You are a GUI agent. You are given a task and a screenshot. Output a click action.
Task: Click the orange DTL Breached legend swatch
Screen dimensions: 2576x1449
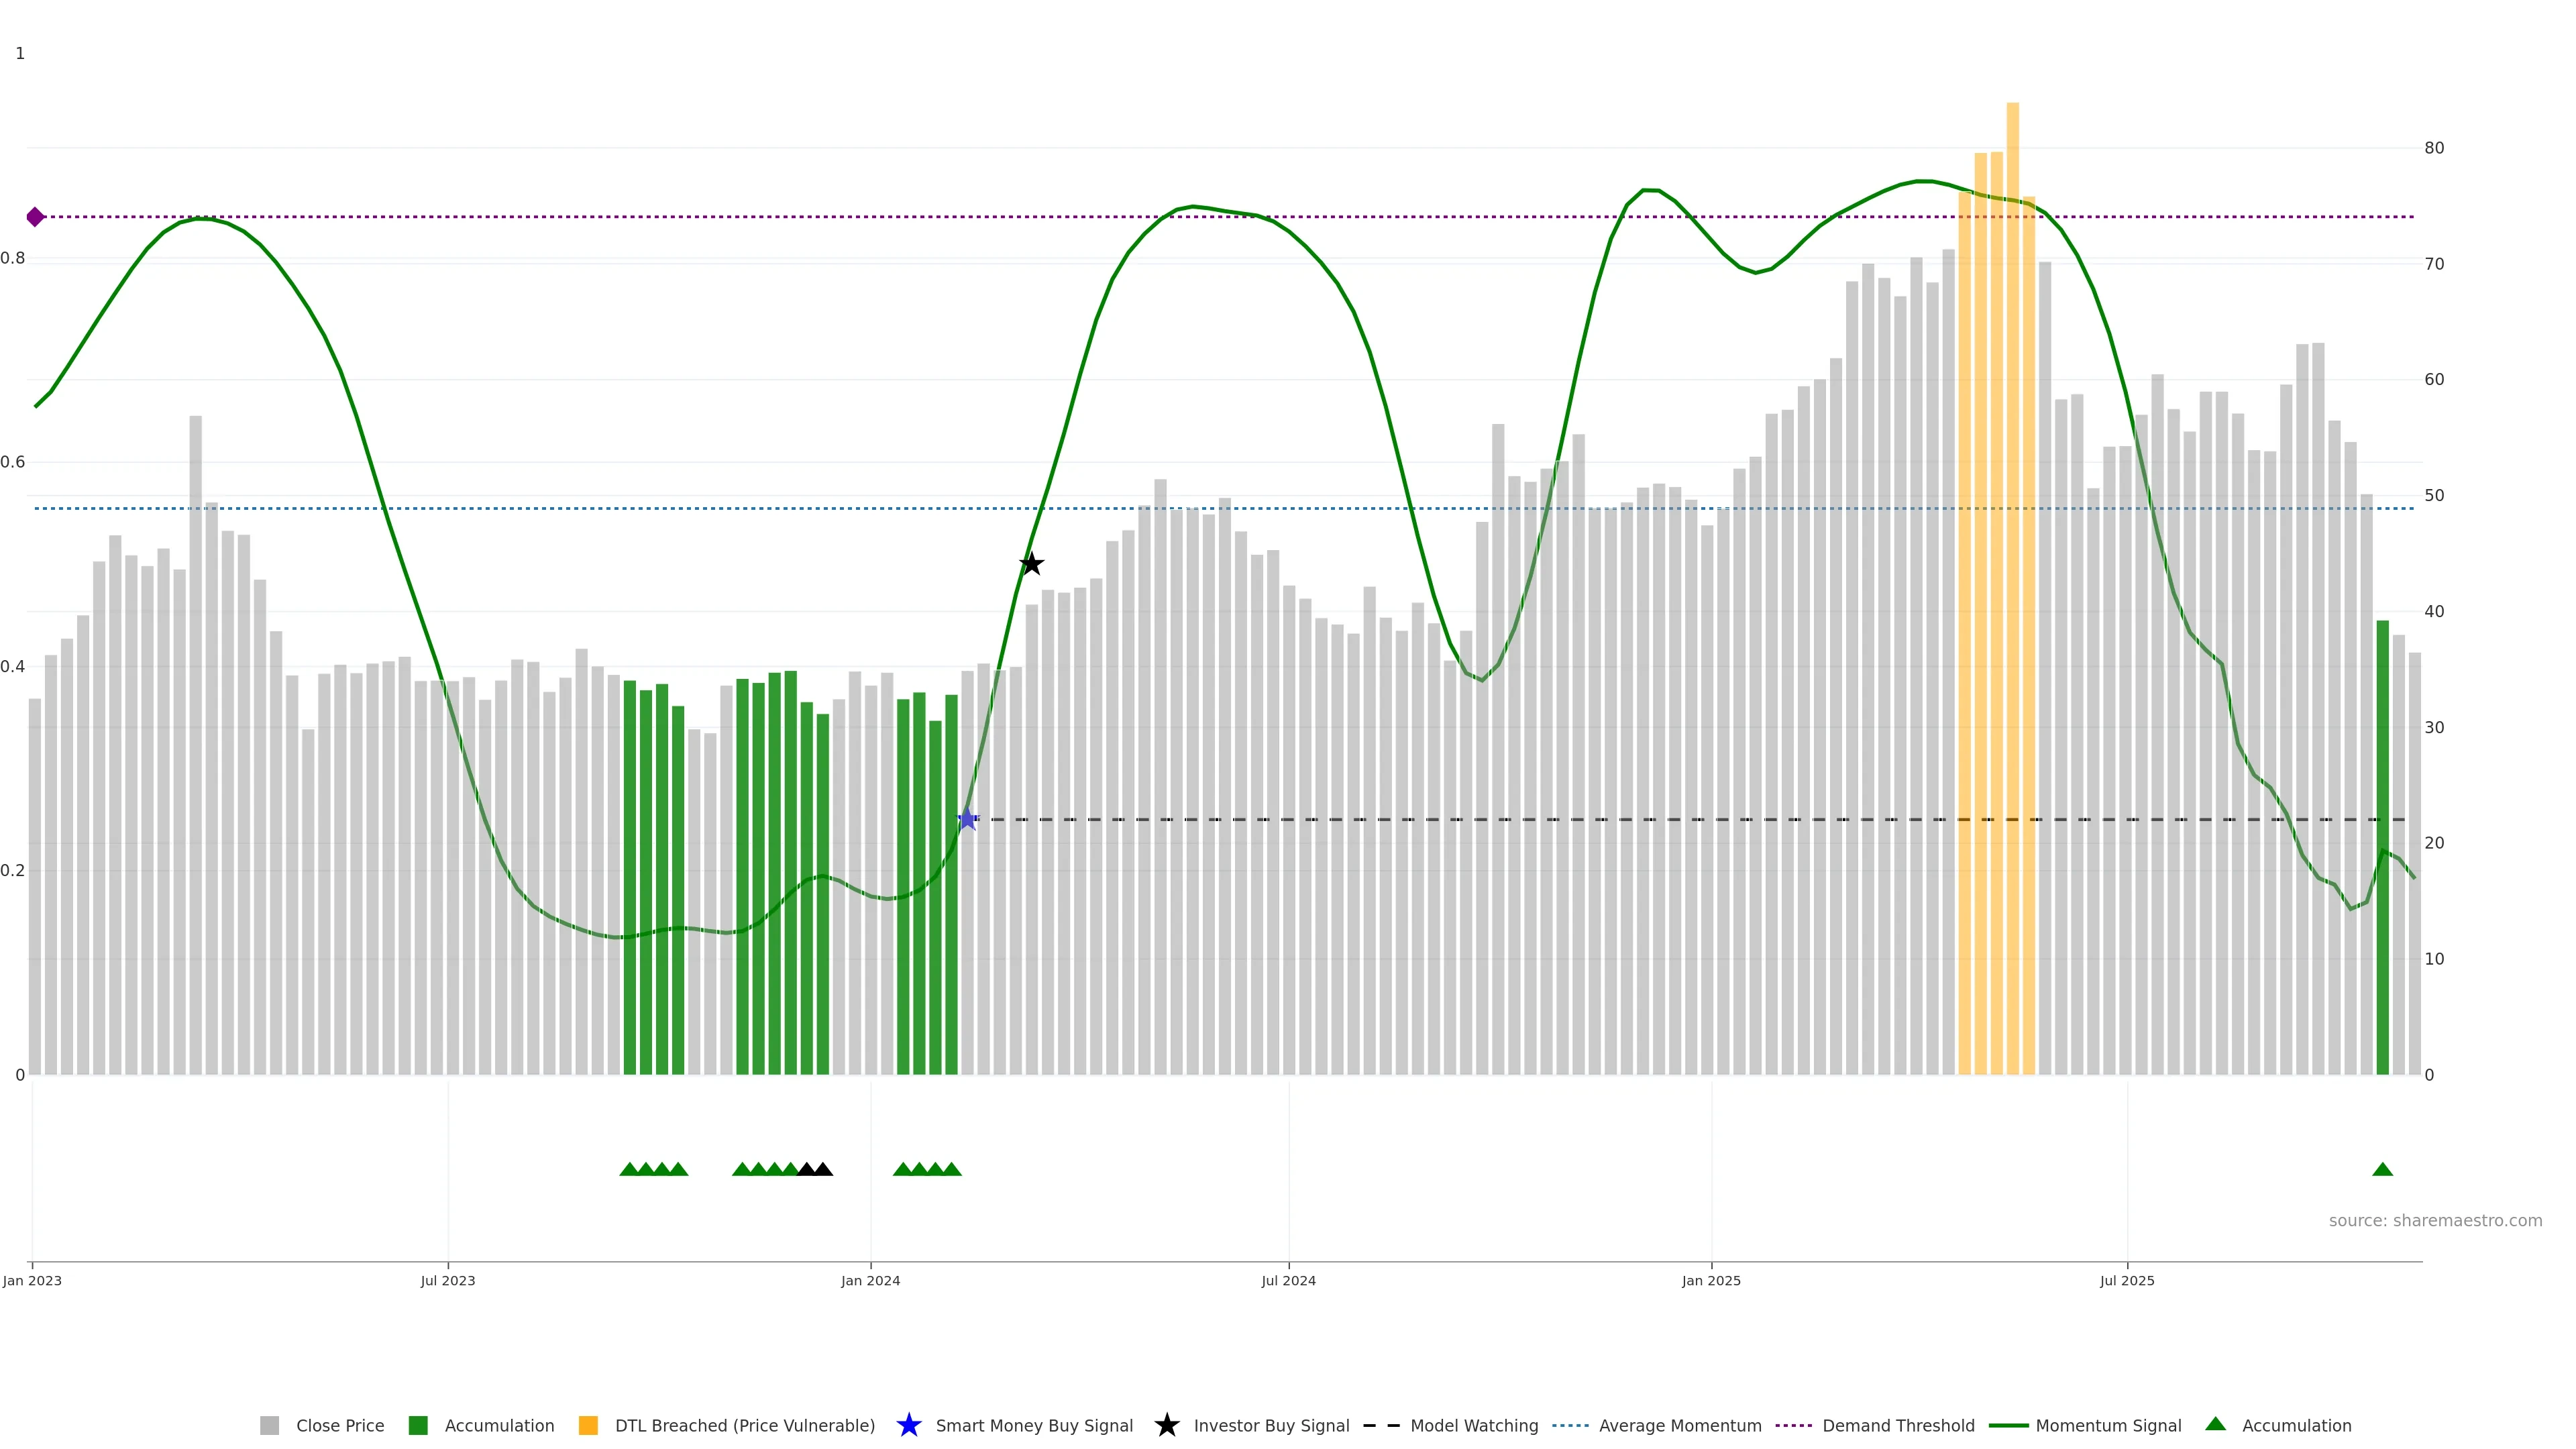click(588, 1425)
